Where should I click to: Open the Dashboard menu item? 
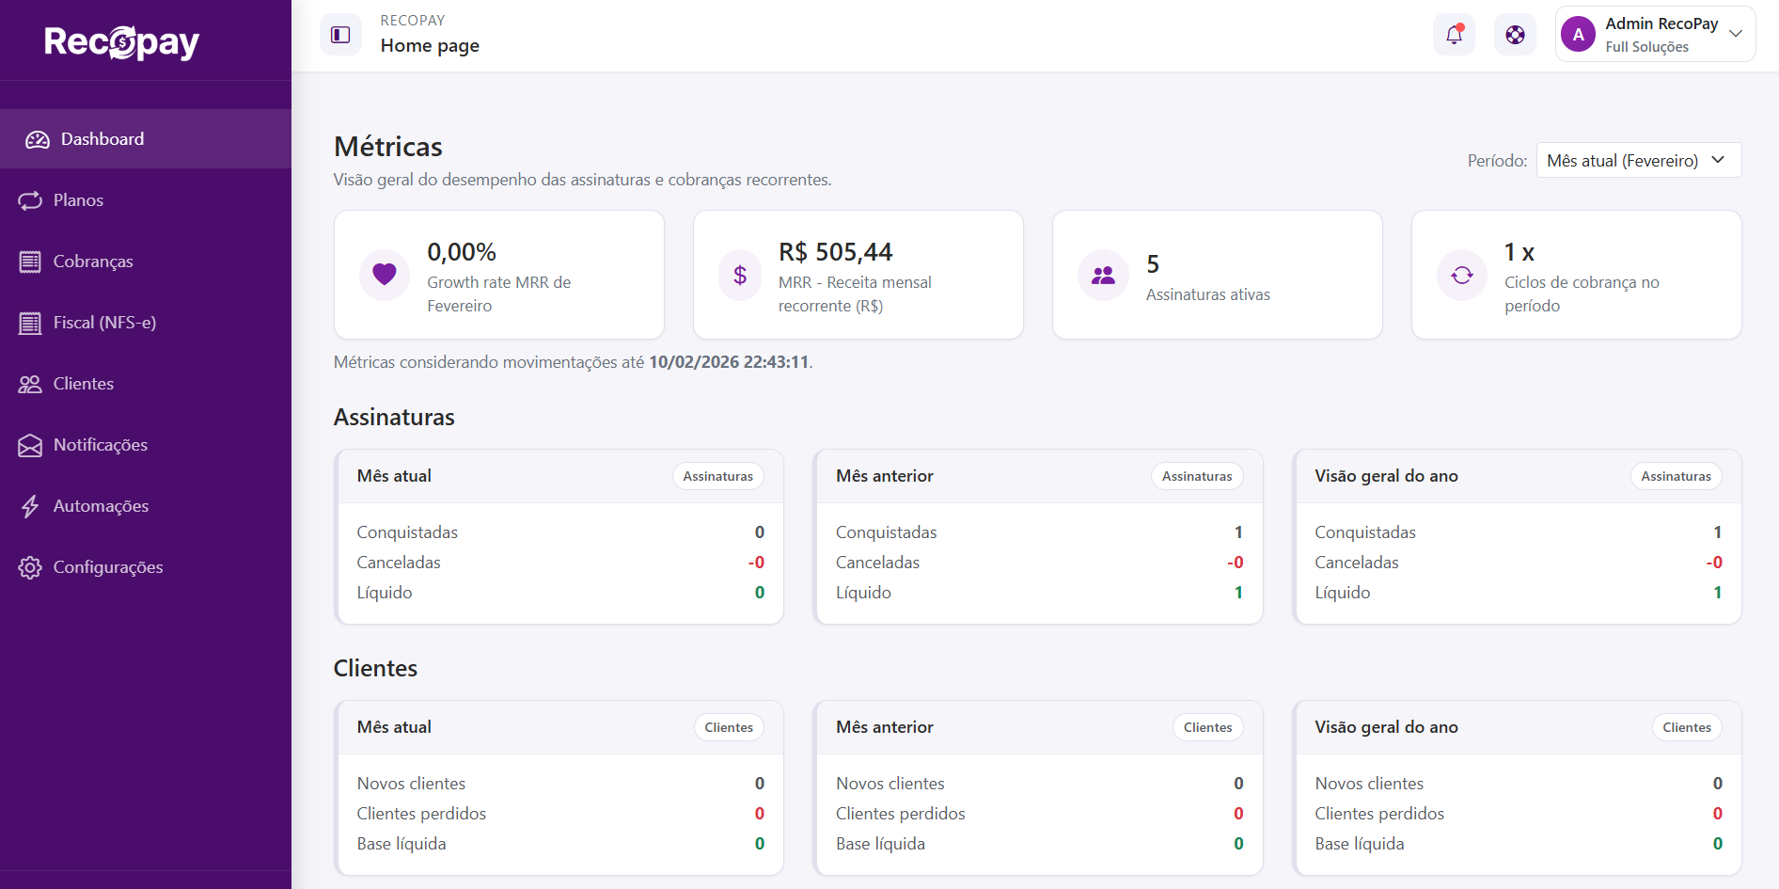[x=146, y=139]
